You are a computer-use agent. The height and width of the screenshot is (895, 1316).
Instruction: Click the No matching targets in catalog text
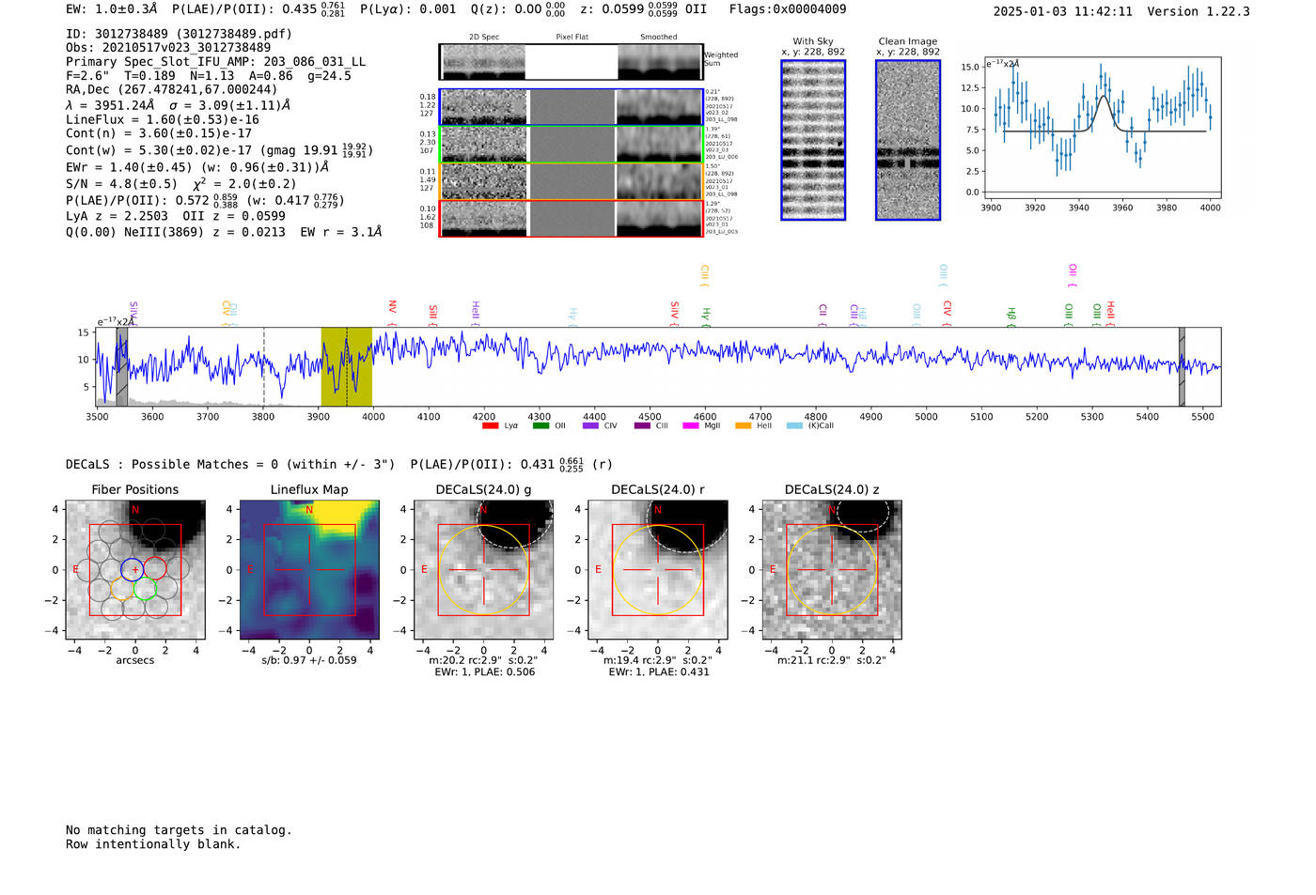179,830
